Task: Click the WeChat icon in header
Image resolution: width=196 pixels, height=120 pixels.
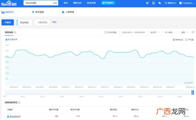Action: pyautogui.click(x=160, y=3)
